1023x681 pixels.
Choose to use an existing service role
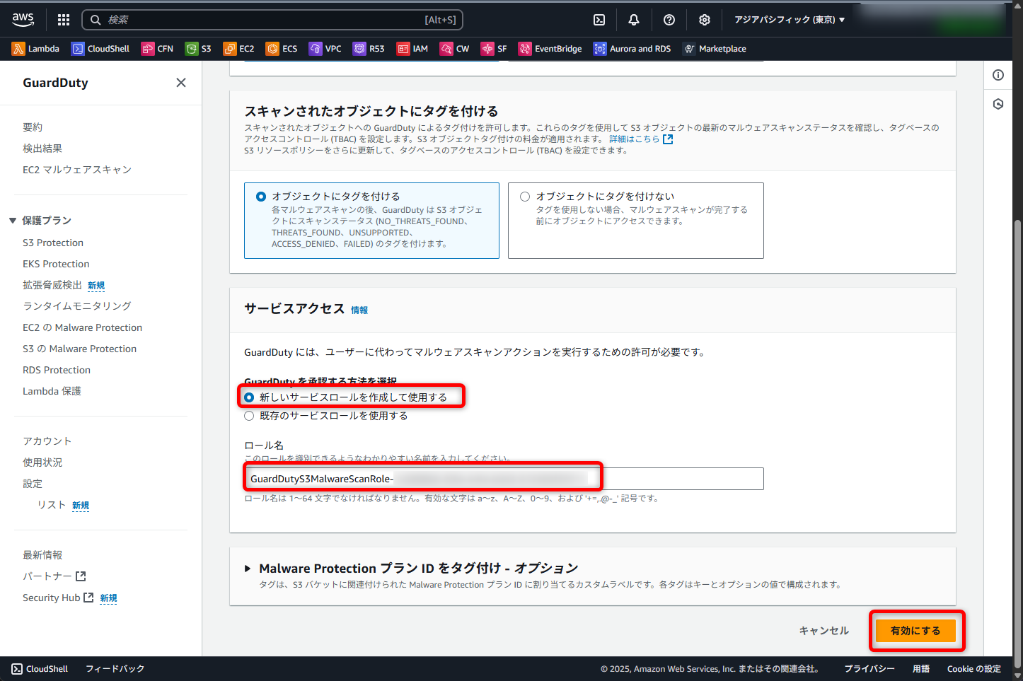click(249, 416)
